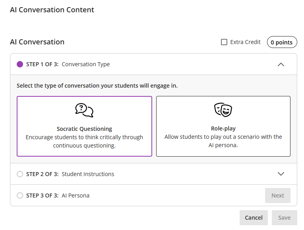
Task: Click the Step 3 empty circle indicator
Action: tap(20, 195)
